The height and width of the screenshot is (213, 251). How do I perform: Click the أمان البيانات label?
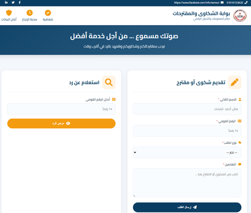coord(9,20)
